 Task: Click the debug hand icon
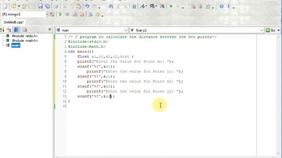(x=97, y=14)
